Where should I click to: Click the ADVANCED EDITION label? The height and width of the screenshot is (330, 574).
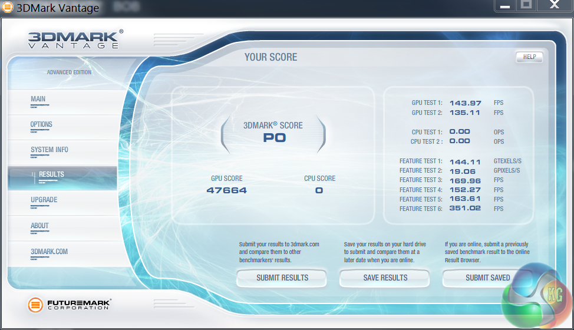click(x=69, y=72)
